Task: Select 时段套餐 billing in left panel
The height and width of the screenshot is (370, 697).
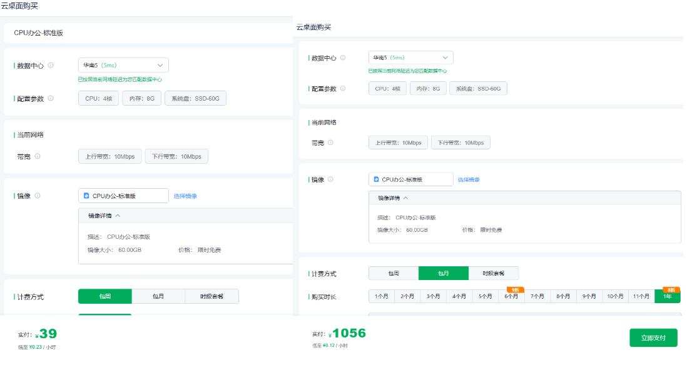Action: tap(211, 296)
